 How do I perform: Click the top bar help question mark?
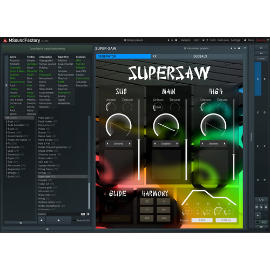coord(268,40)
